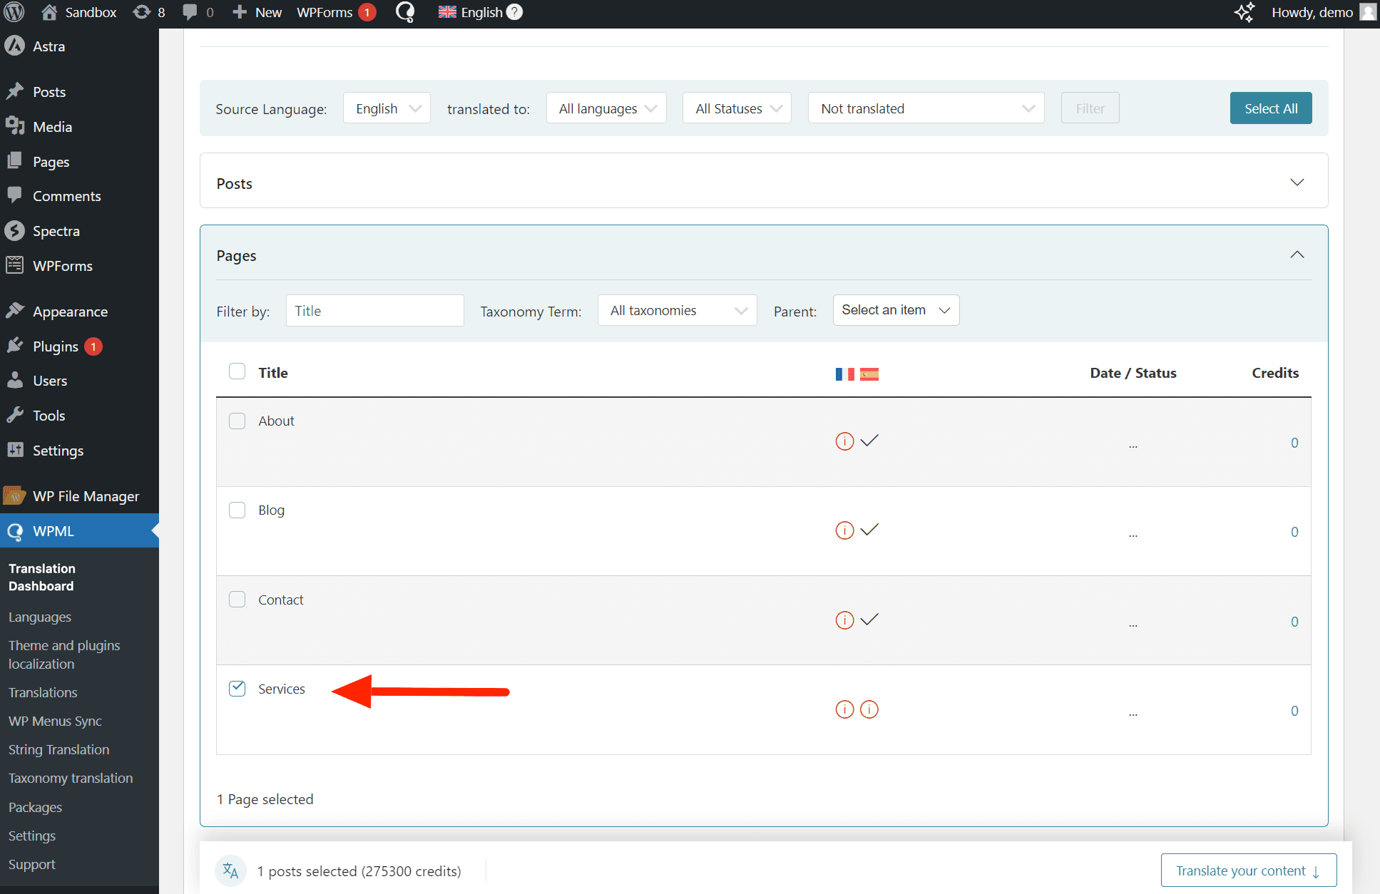1380x894 pixels.
Task: Click the New plus icon
Action: tap(240, 12)
